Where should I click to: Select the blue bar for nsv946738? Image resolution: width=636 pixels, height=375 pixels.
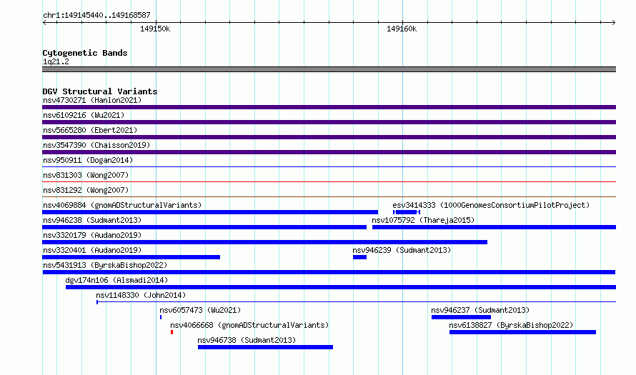point(265,347)
